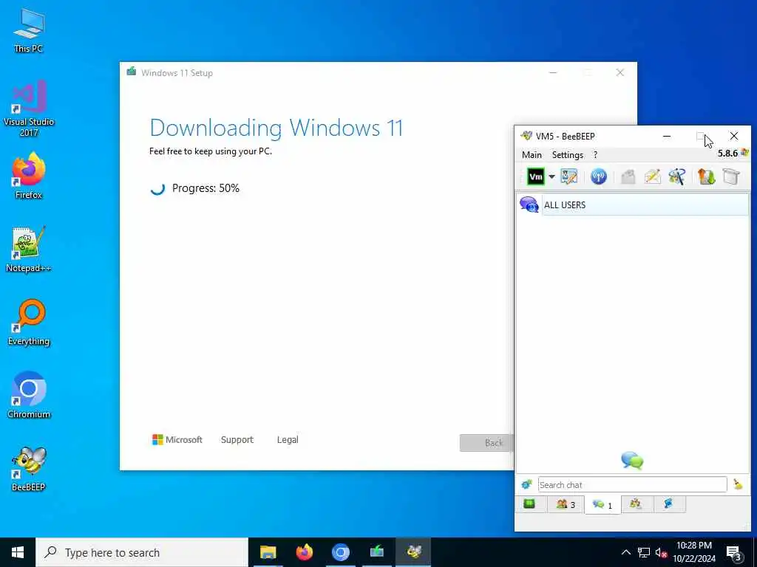This screenshot has width=757, height=567.
Task: Close the Windows 11 Setup window
Action: click(x=620, y=73)
